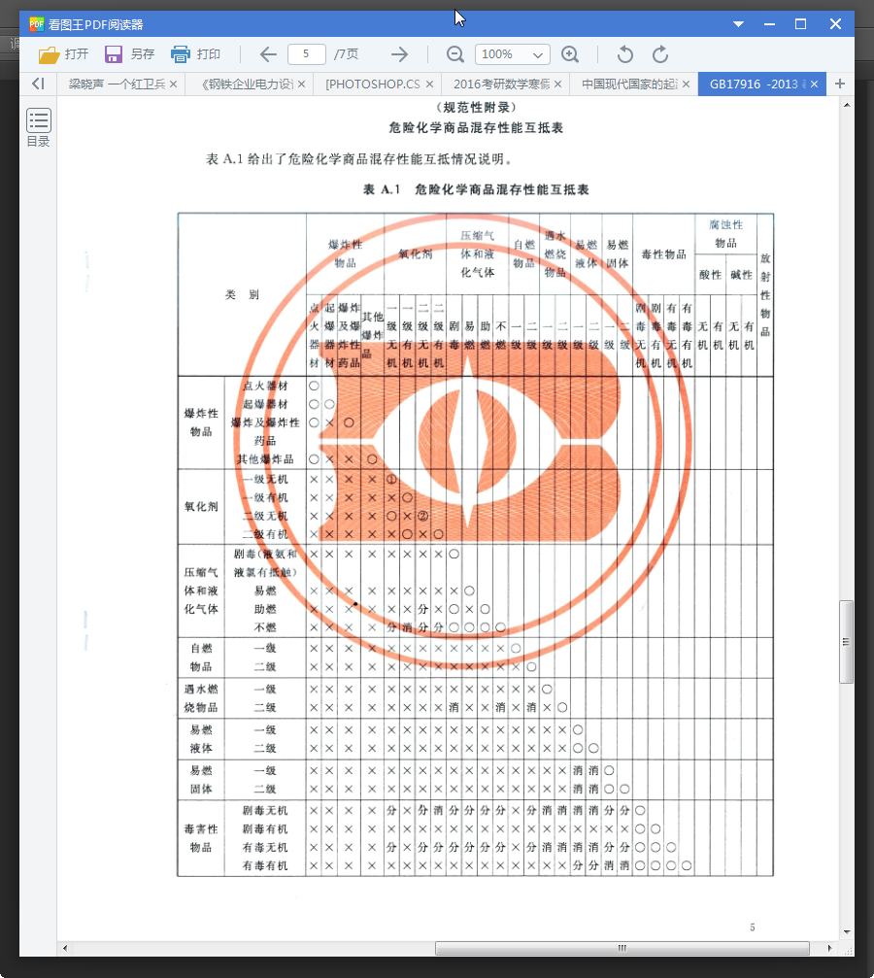
Task: Close the [PHOTOSHOP.CS tab
Action: [x=430, y=84]
